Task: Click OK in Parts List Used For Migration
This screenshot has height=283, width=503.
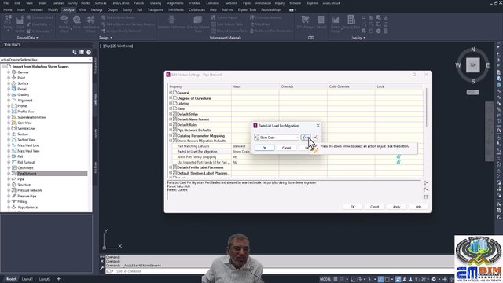Action: pos(264,148)
